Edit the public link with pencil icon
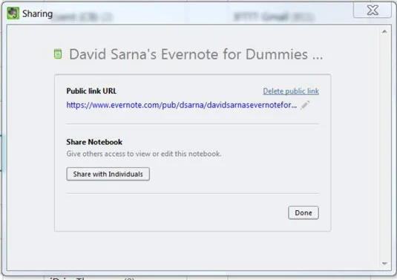 [305, 105]
